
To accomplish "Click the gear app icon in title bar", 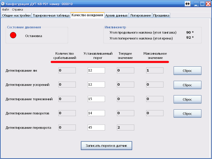I will [3, 4].
